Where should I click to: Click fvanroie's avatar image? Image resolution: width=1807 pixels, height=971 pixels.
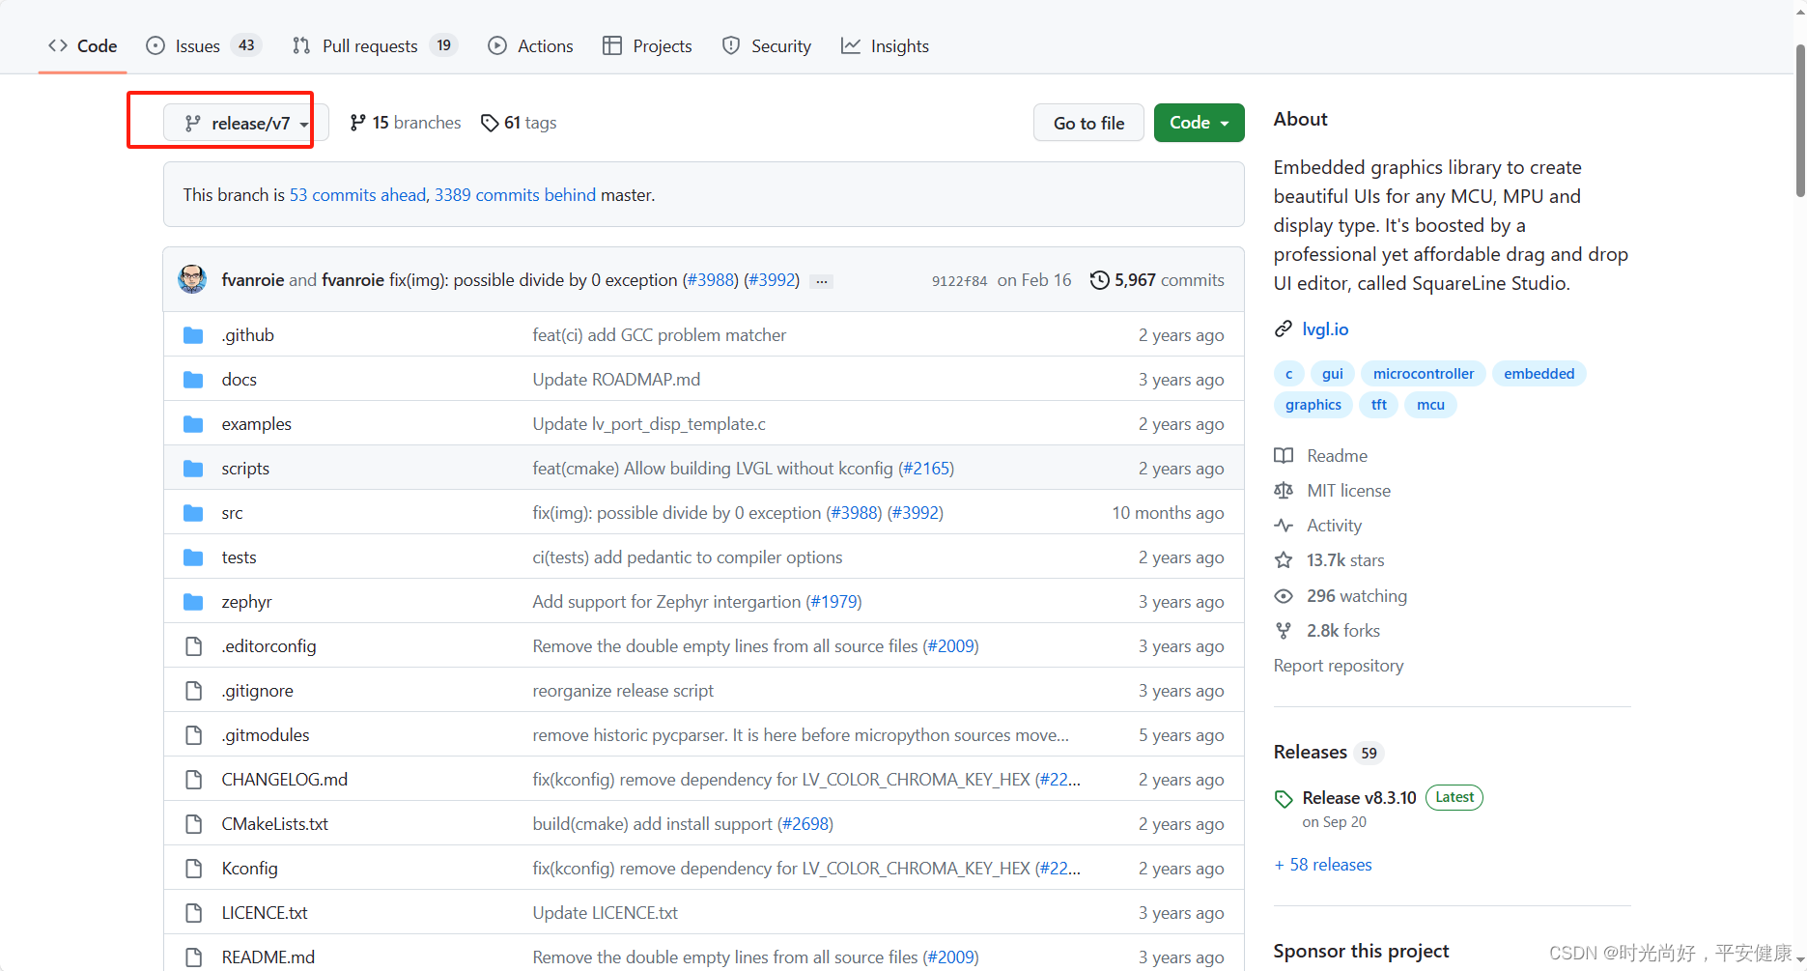(192, 279)
